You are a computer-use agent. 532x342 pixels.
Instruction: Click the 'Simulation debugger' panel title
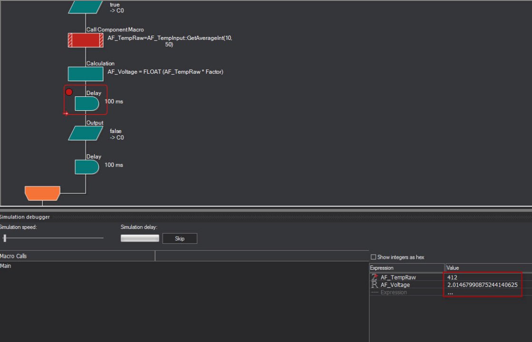(25, 217)
